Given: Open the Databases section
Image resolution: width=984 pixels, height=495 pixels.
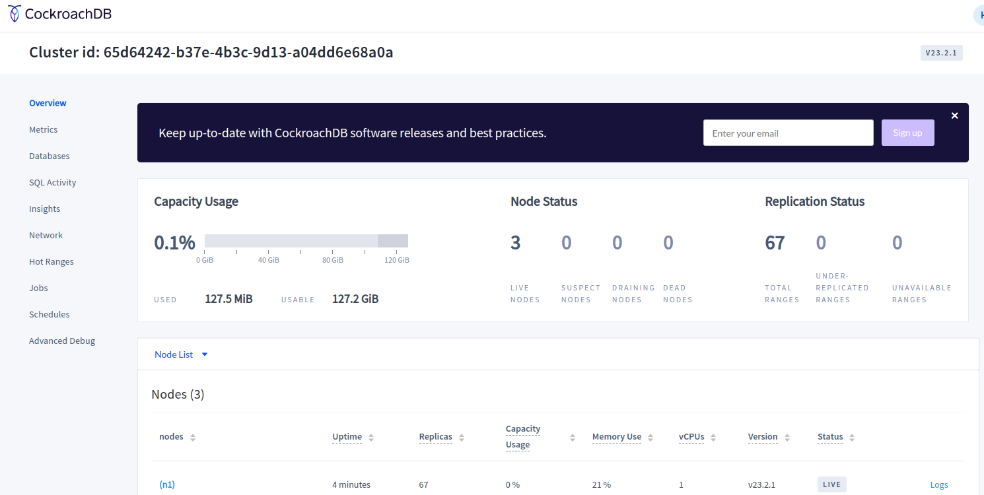Looking at the screenshot, I should pyautogui.click(x=50, y=156).
